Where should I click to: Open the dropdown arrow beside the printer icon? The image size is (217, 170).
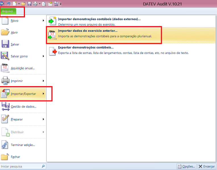tap(39, 4)
